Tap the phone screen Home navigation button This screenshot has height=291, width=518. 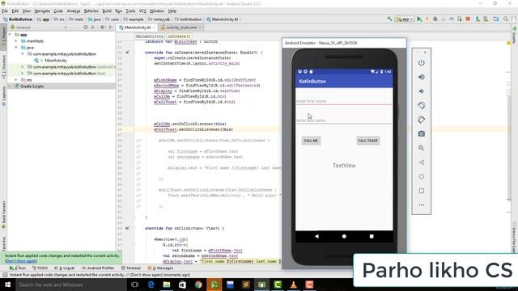pos(344,236)
